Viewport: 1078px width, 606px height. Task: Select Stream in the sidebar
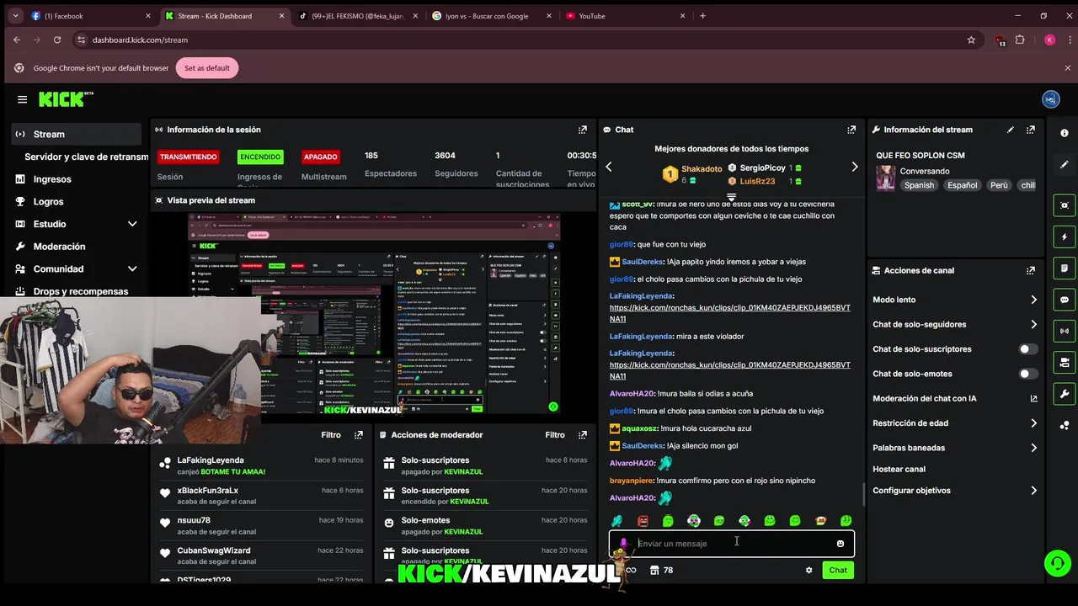click(x=76, y=134)
